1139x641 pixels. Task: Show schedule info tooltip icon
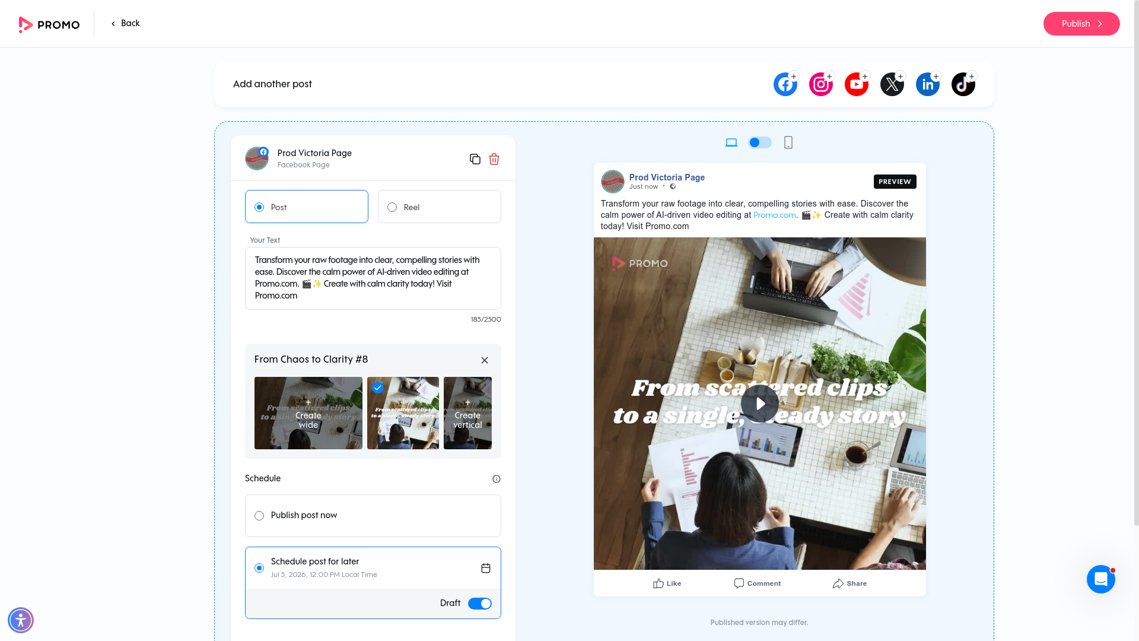[497, 479]
